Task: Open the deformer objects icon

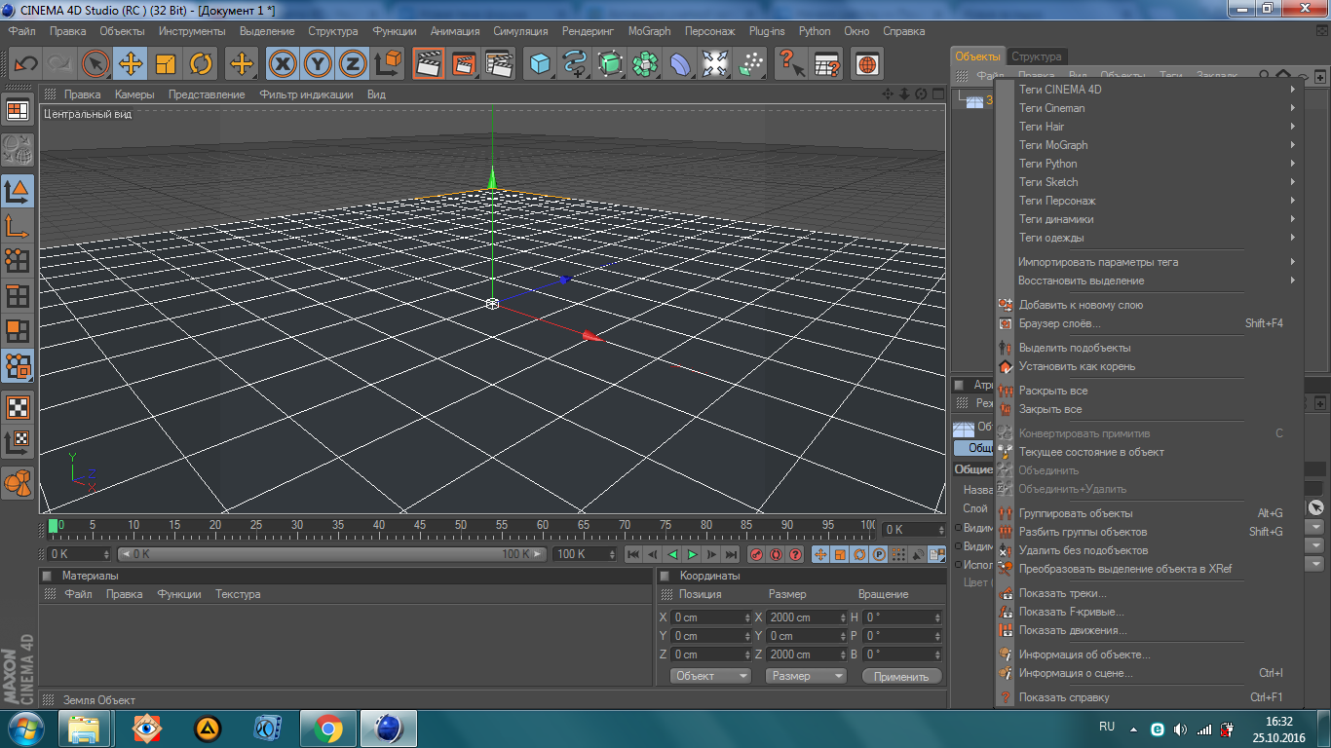Action: pos(680,64)
